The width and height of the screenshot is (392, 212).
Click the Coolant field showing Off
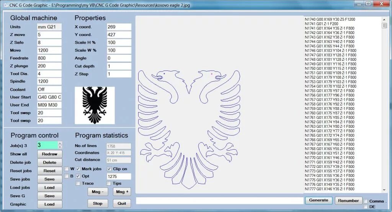pos(49,90)
